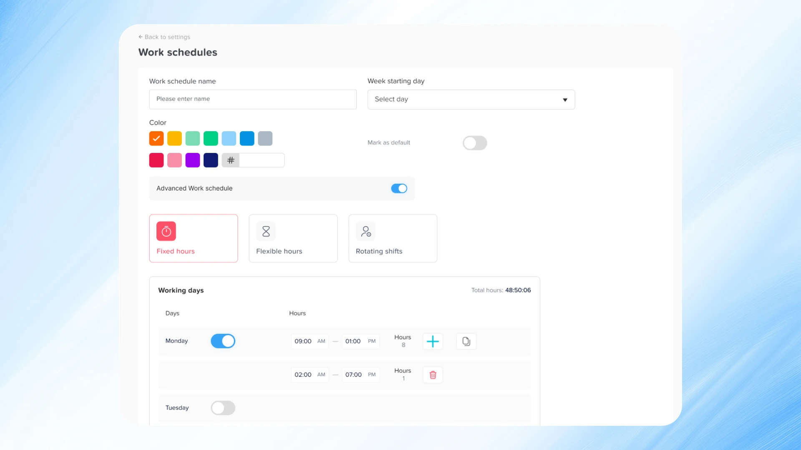The height and width of the screenshot is (450, 801).
Task: Click the Fixed hours stopwatch icon
Action: coord(166,231)
